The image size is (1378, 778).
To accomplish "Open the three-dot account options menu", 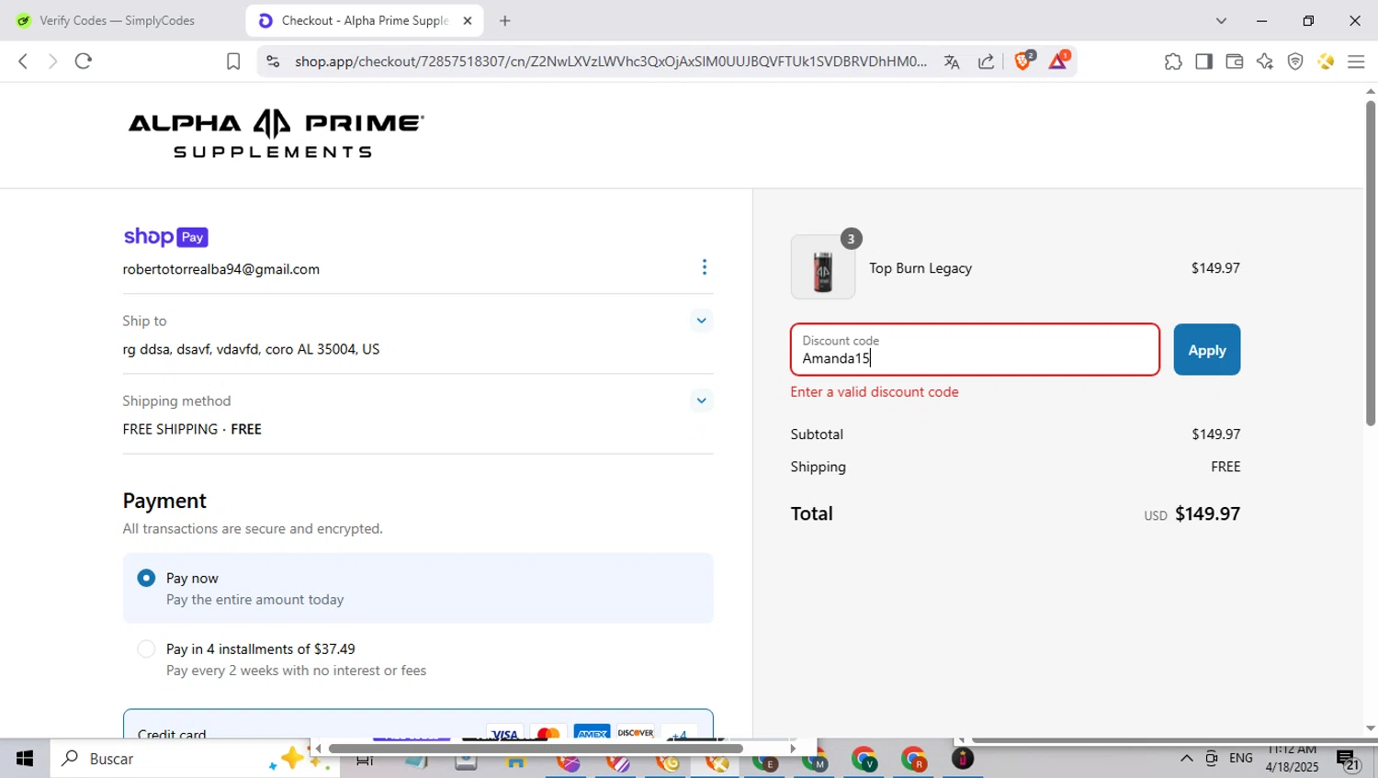I will [705, 267].
